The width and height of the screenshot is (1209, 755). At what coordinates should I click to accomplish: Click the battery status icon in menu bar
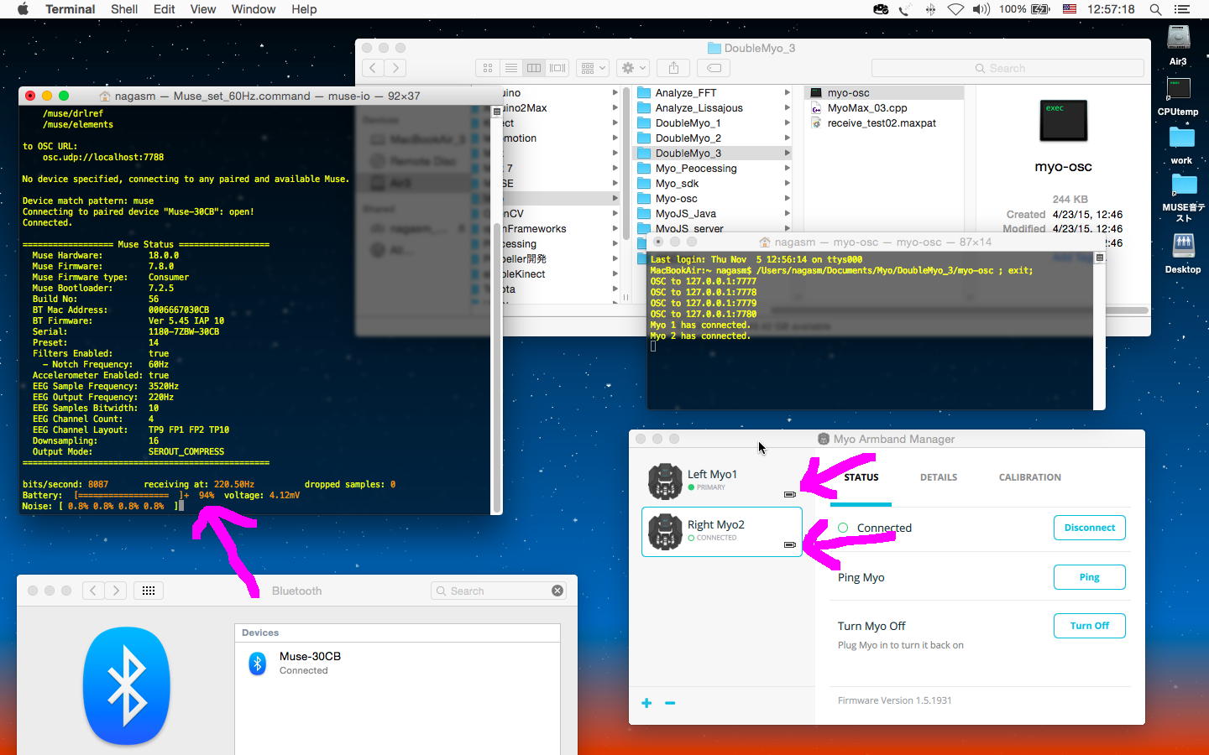[1040, 9]
